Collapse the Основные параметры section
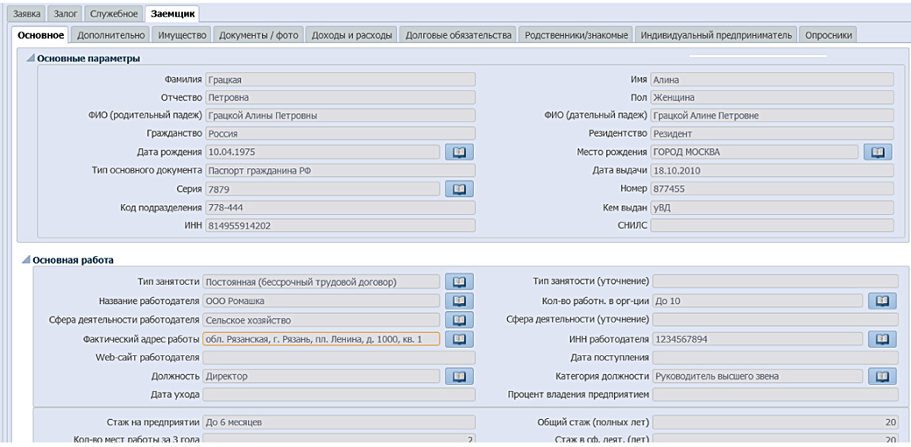Viewport: 911px width, 447px height. pos(31,59)
